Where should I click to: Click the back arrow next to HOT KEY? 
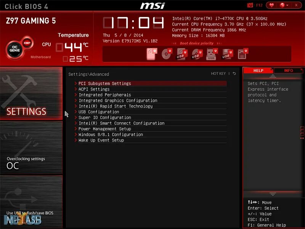[234, 73]
